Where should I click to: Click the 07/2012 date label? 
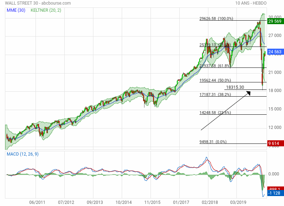[66, 202]
